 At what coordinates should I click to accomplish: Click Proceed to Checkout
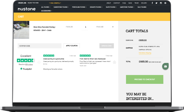point(145,79)
